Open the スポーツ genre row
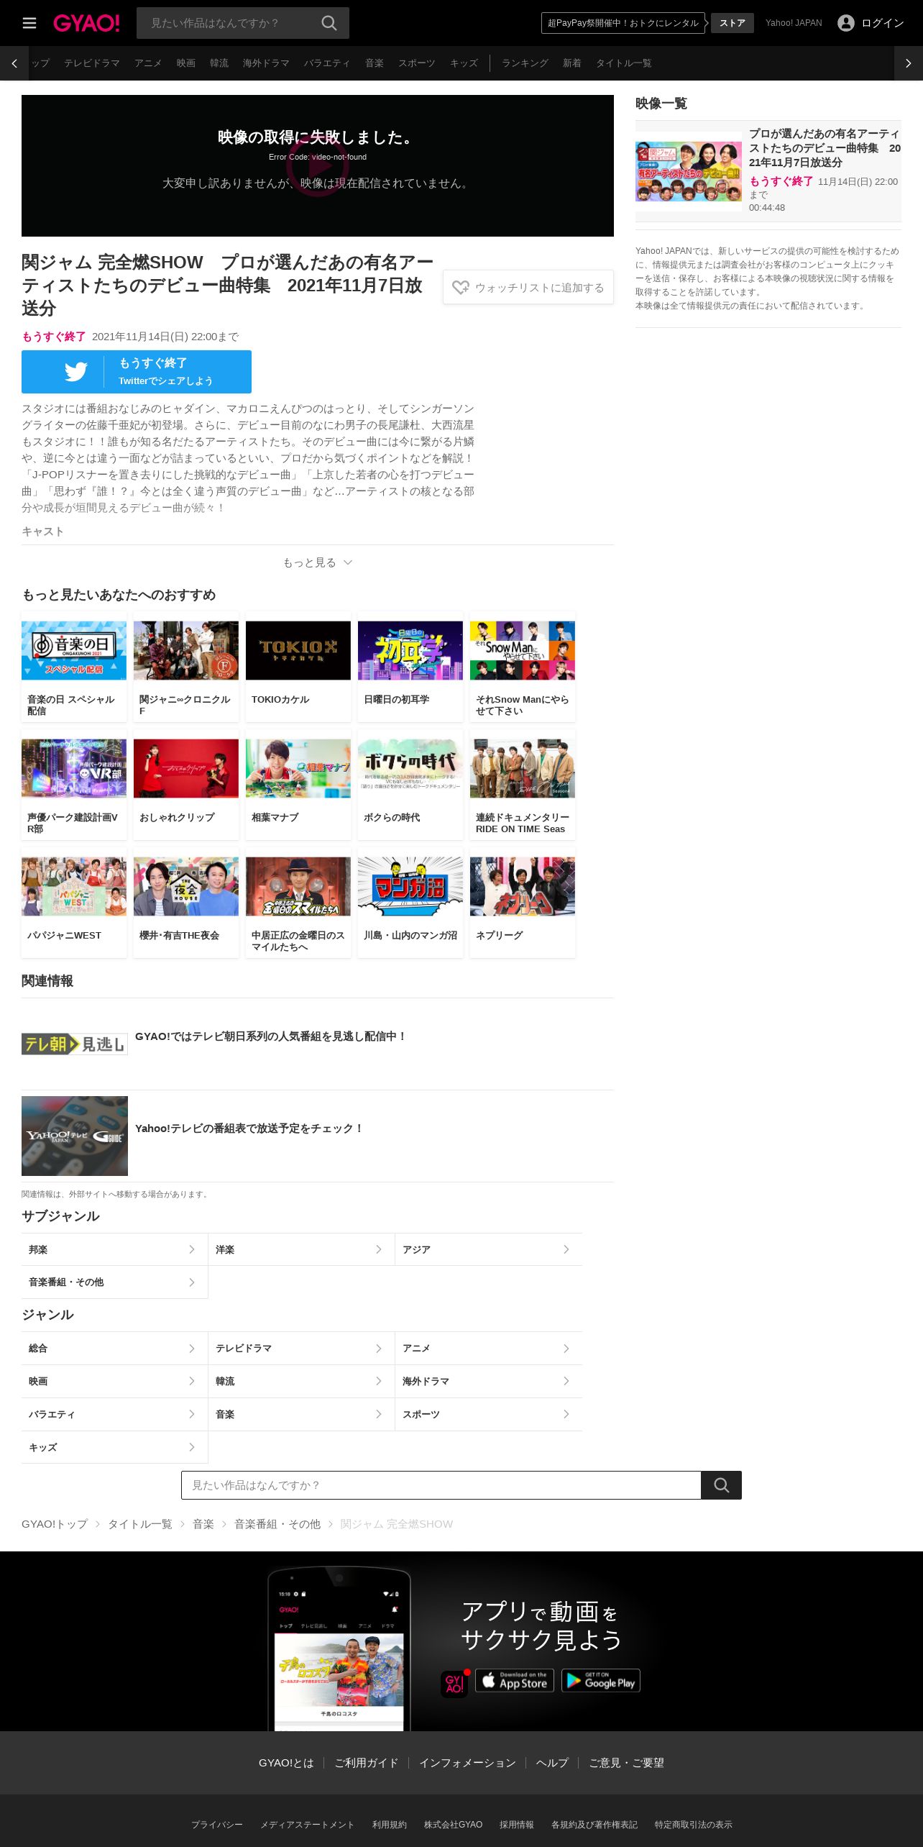This screenshot has width=923, height=1847. coord(489,1415)
